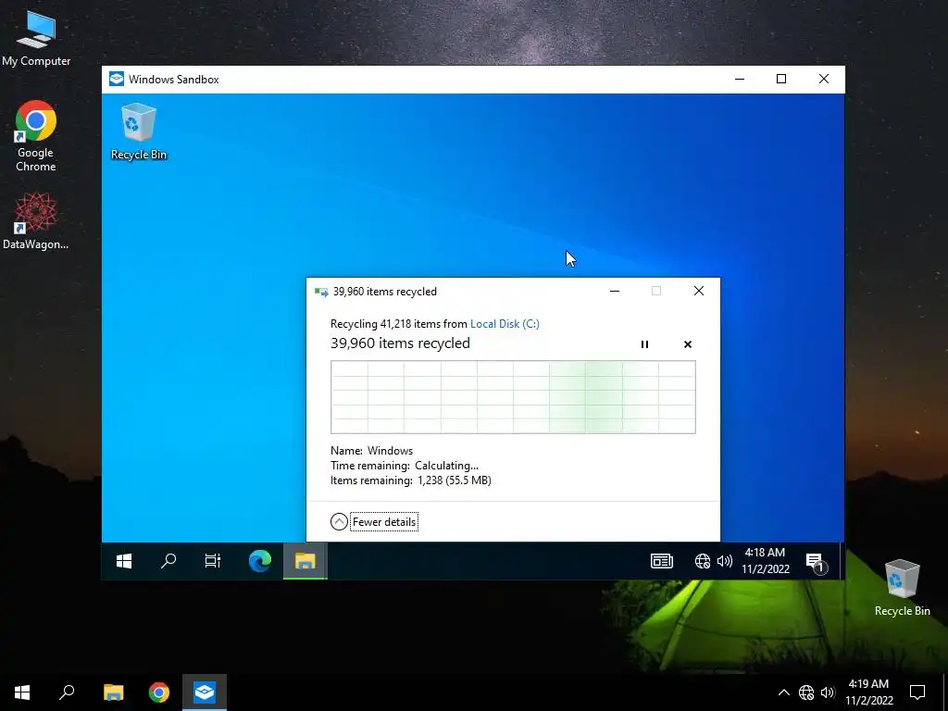
Task: Close the items recycled dialog
Action: (x=699, y=291)
